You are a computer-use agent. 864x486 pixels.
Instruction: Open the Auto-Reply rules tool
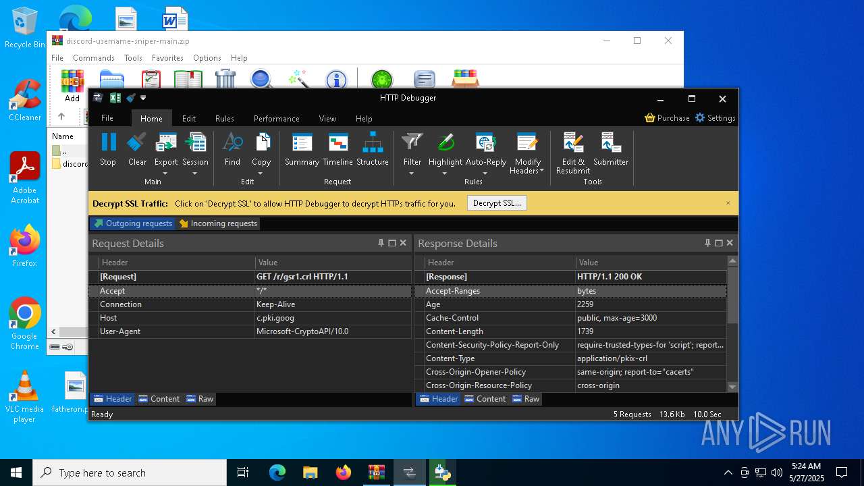(x=486, y=149)
